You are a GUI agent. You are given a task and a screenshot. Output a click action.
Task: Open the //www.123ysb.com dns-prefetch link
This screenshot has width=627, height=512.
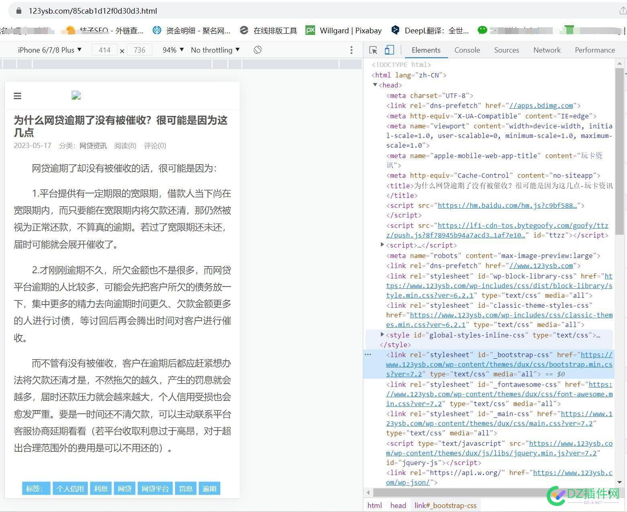(x=541, y=266)
